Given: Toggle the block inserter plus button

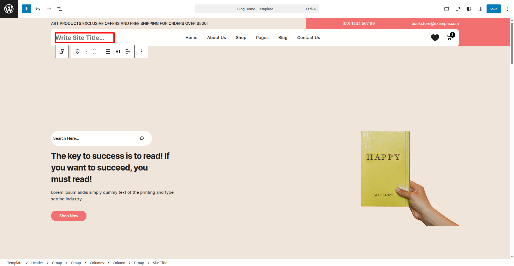Looking at the screenshot, I should point(27,9).
